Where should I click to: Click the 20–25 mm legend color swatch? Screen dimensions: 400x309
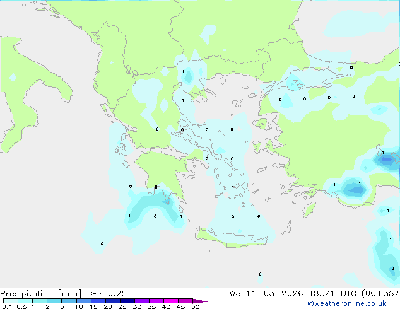click(113, 301)
